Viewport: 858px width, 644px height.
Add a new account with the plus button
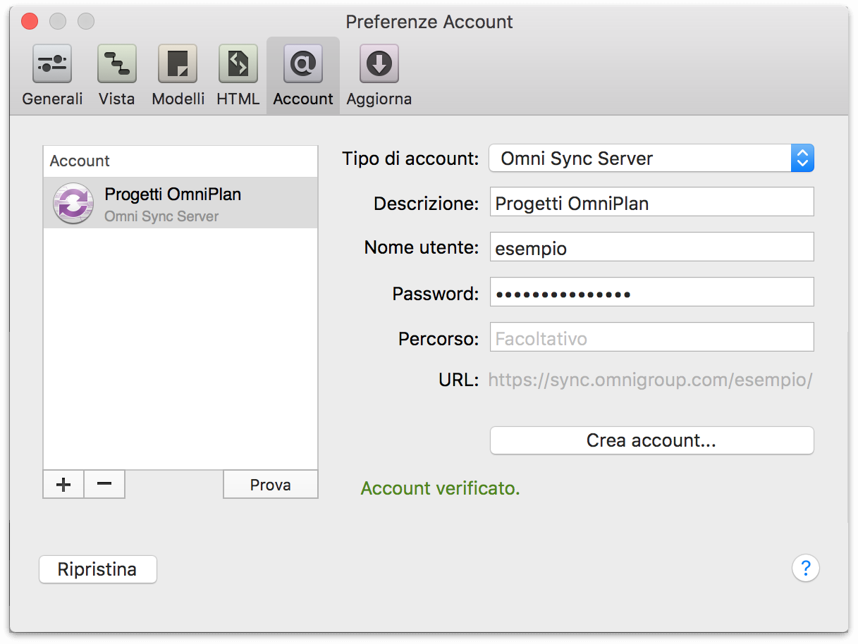63,484
